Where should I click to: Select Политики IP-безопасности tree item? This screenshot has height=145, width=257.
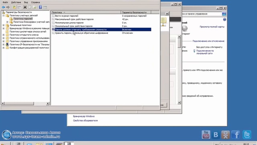click(29, 45)
